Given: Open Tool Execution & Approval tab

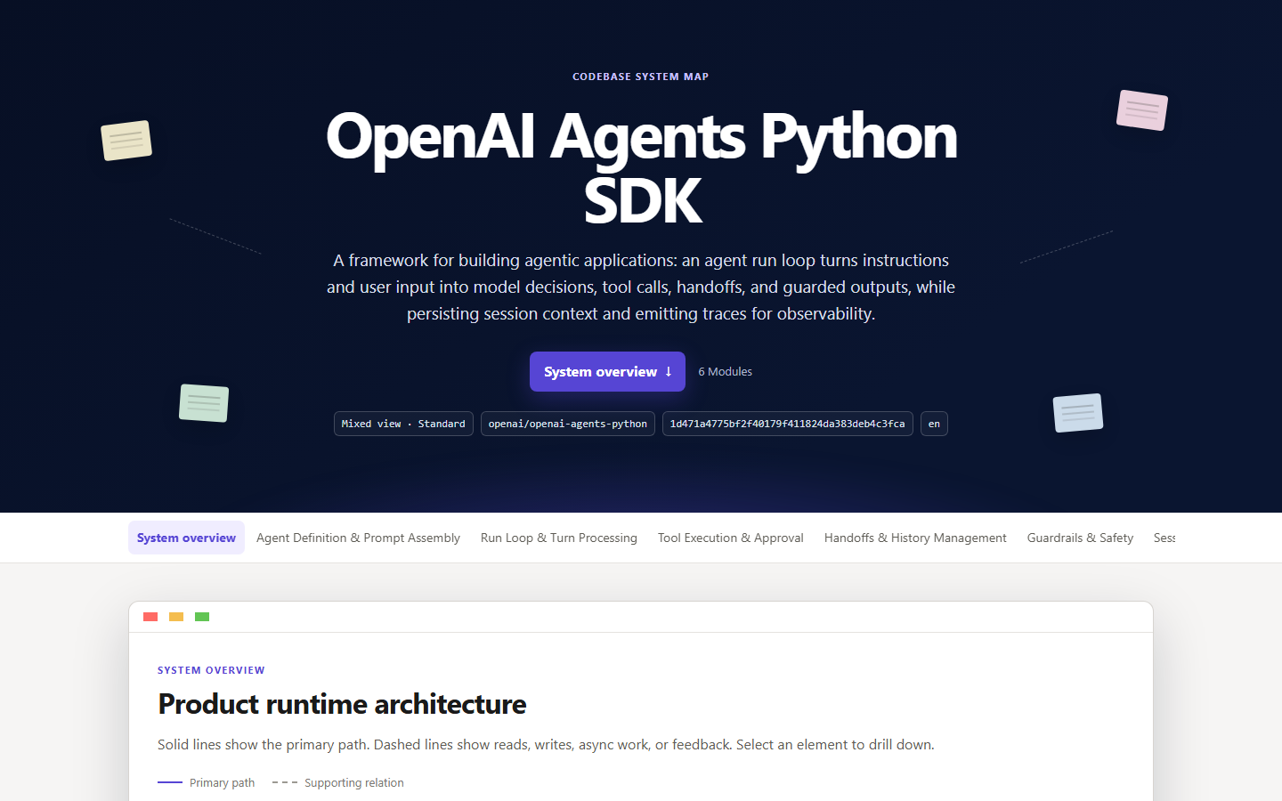Looking at the screenshot, I should [731, 538].
